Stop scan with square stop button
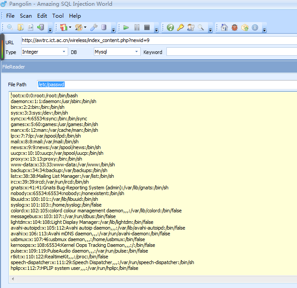Image resolution: width=297 pixels, height=288 pixels. tap(147, 27)
